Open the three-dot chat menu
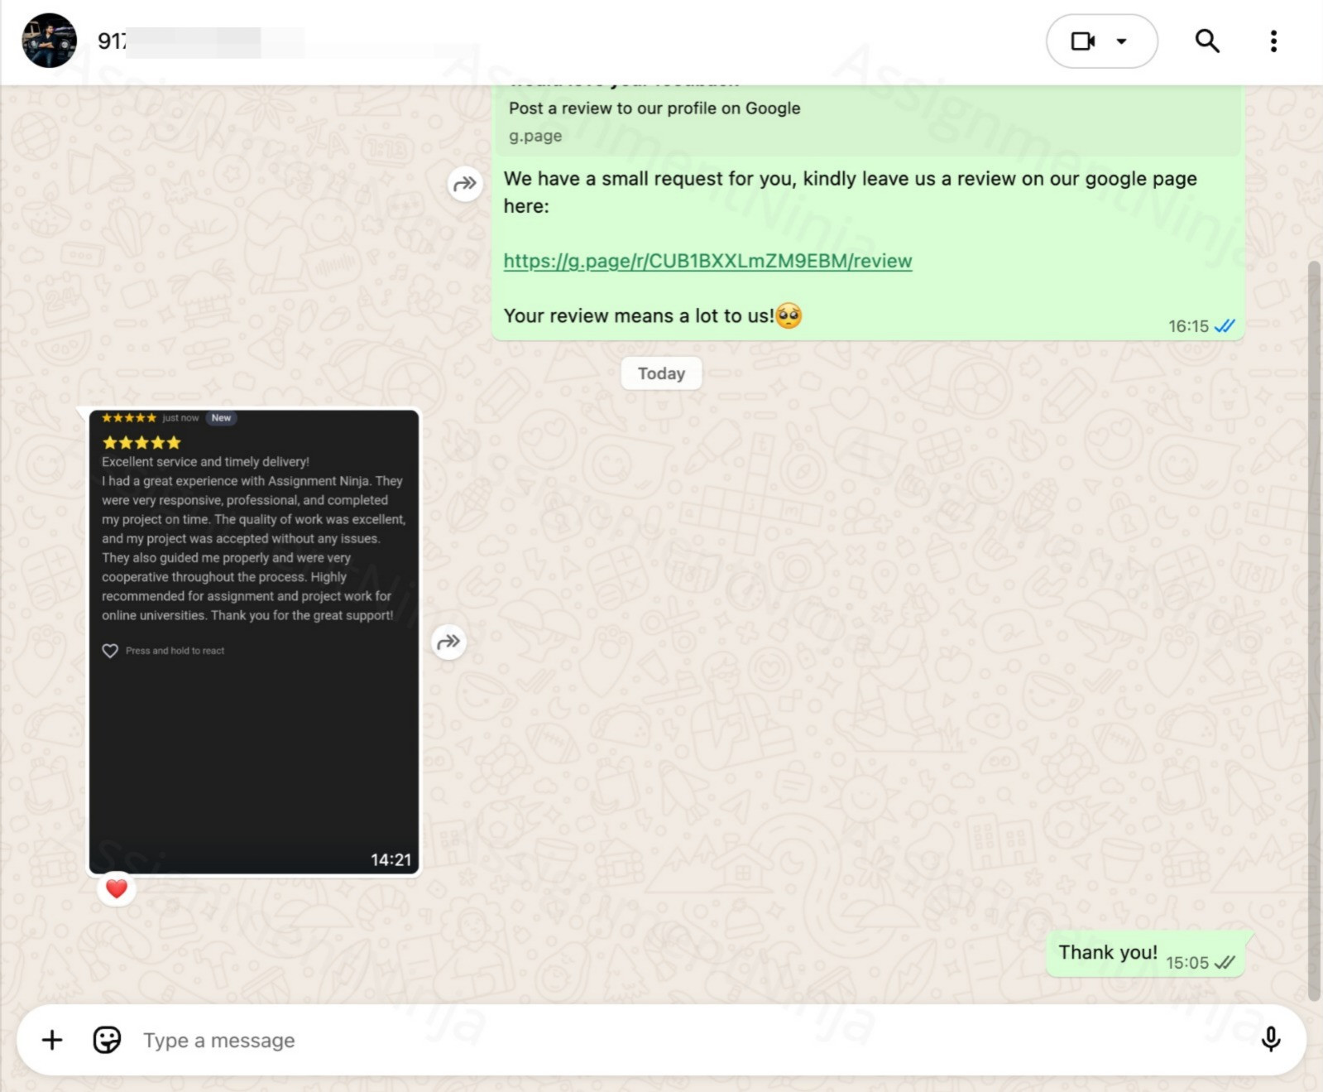1323x1092 pixels. pyautogui.click(x=1273, y=41)
